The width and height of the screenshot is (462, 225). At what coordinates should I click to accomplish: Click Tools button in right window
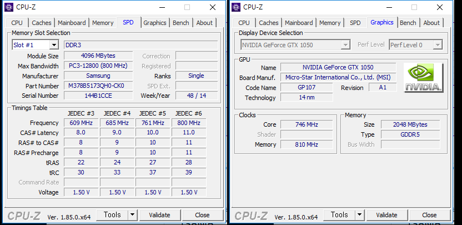coord(339,214)
